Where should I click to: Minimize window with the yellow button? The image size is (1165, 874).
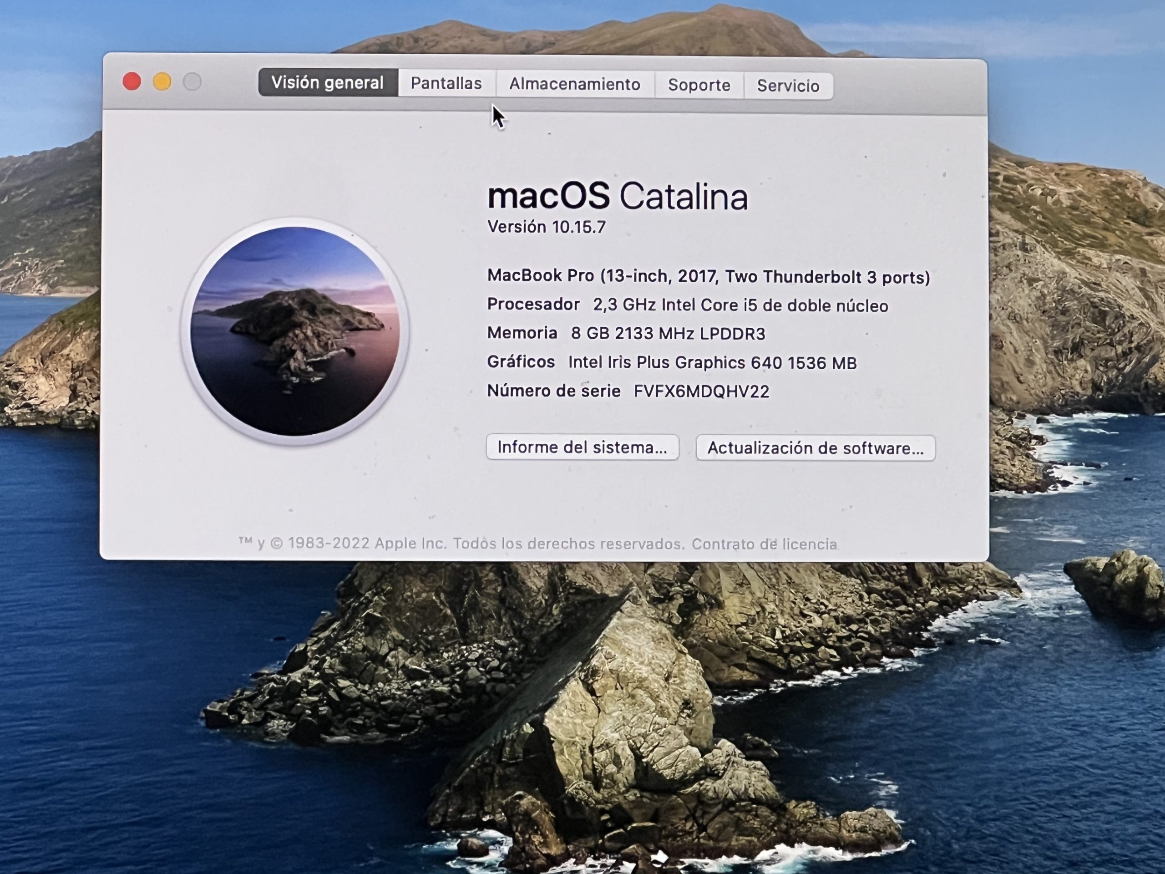pos(162,82)
